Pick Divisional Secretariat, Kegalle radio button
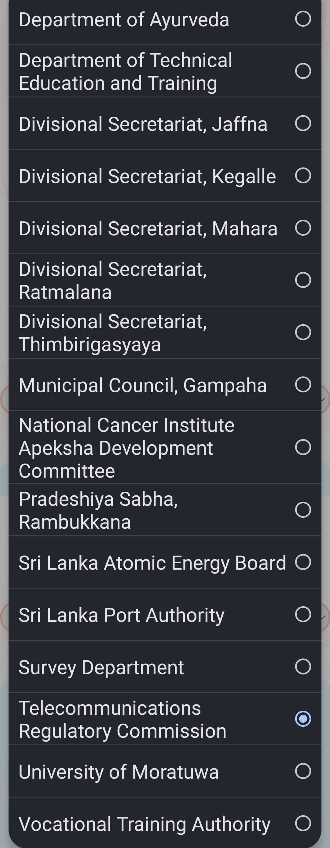Image resolution: width=330 pixels, height=848 pixels. pyautogui.click(x=303, y=175)
